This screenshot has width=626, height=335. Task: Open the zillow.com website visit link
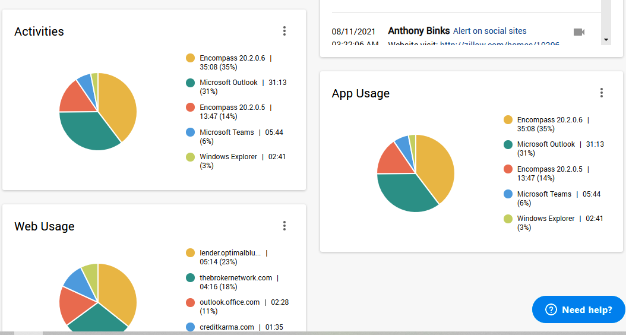[x=499, y=43]
